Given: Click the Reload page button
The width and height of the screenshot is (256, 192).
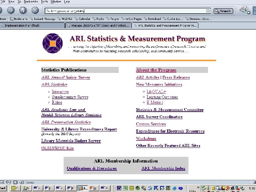Looking at the screenshot, I should (23, 10).
